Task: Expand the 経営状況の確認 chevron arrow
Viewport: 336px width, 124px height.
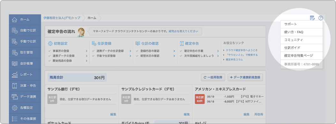Action: coord(174,56)
